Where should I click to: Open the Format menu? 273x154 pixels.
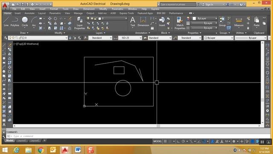(x=54, y=9)
